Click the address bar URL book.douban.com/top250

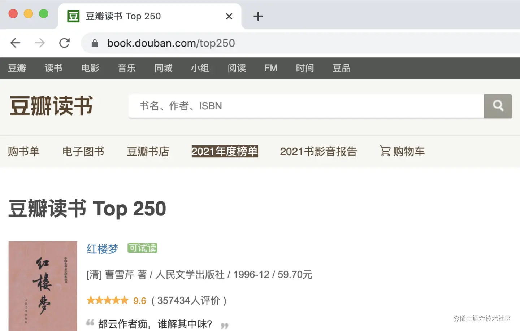pos(171,43)
